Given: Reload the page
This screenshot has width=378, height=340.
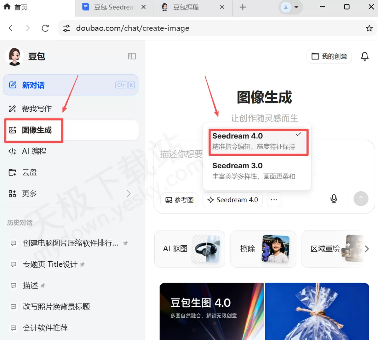Looking at the screenshot, I should click(45, 28).
